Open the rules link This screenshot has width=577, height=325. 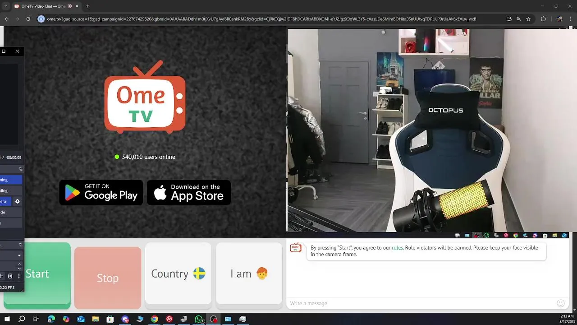[397, 248]
